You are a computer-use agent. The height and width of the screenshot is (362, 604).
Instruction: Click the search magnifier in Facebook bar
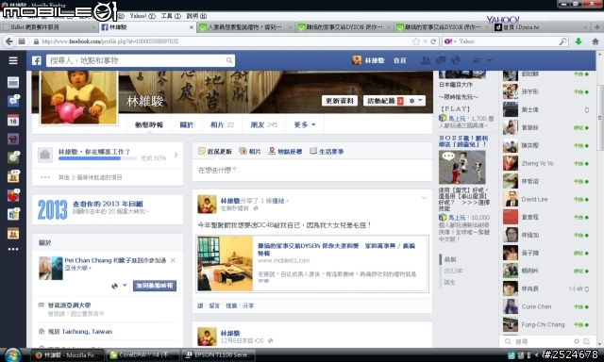pos(228,60)
